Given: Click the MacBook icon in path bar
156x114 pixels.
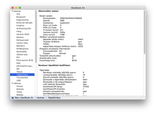Looking at the screenshot, I should tap(12, 98).
